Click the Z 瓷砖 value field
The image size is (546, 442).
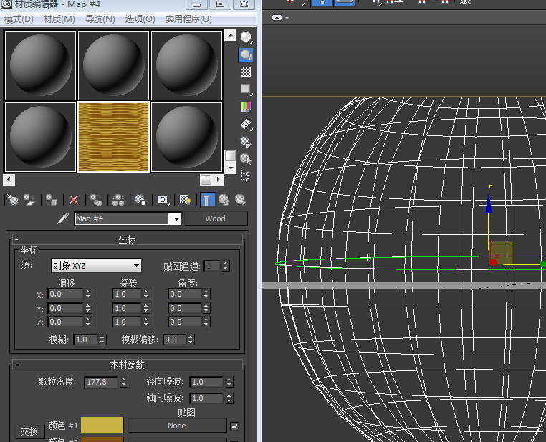(127, 322)
